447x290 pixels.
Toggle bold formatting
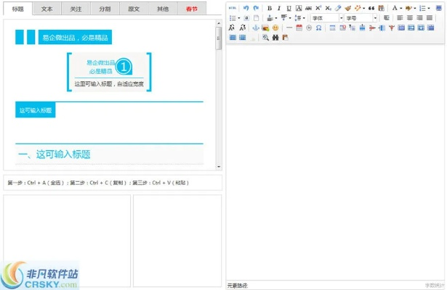coord(269,8)
